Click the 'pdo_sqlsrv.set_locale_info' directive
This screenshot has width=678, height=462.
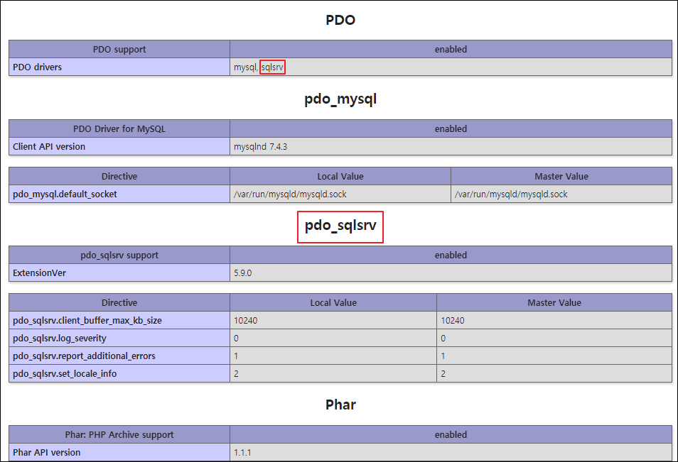click(65, 373)
